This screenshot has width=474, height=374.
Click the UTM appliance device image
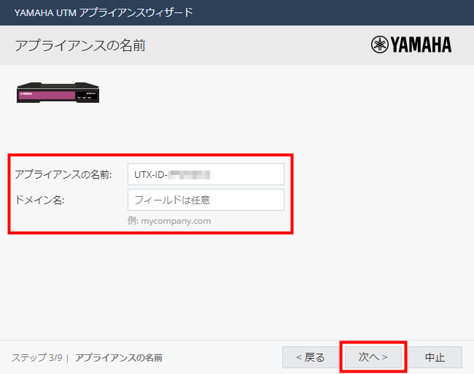coord(58,92)
